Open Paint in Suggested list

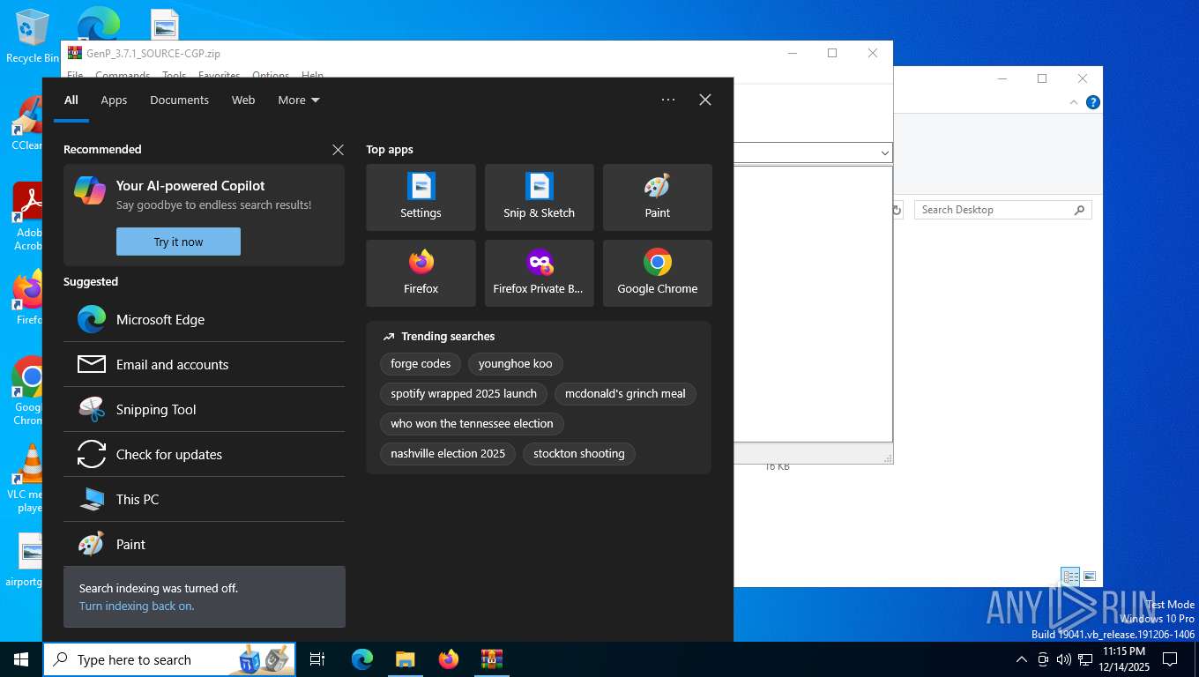pyautogui.click(x=204, y=544)
